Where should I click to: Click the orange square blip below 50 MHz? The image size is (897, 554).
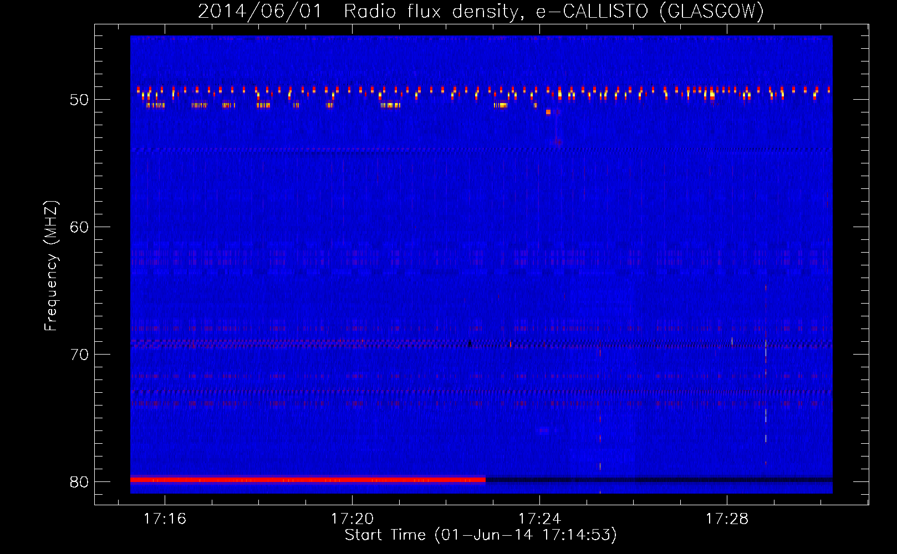(x=548, y=112)
